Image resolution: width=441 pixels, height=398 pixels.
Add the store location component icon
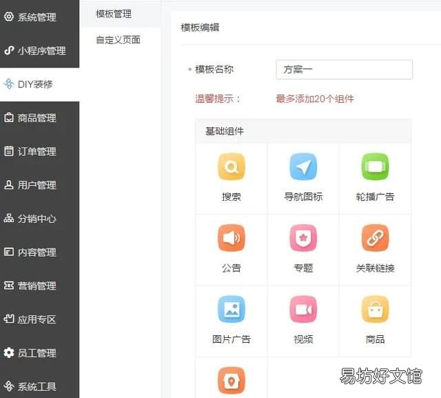pyautogui.click(x=232, y=381)
